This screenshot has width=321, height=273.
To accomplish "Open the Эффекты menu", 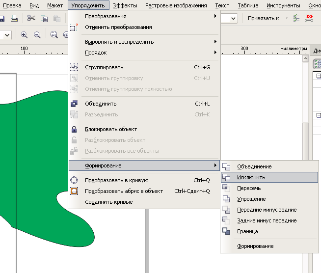I will [125, 5].
